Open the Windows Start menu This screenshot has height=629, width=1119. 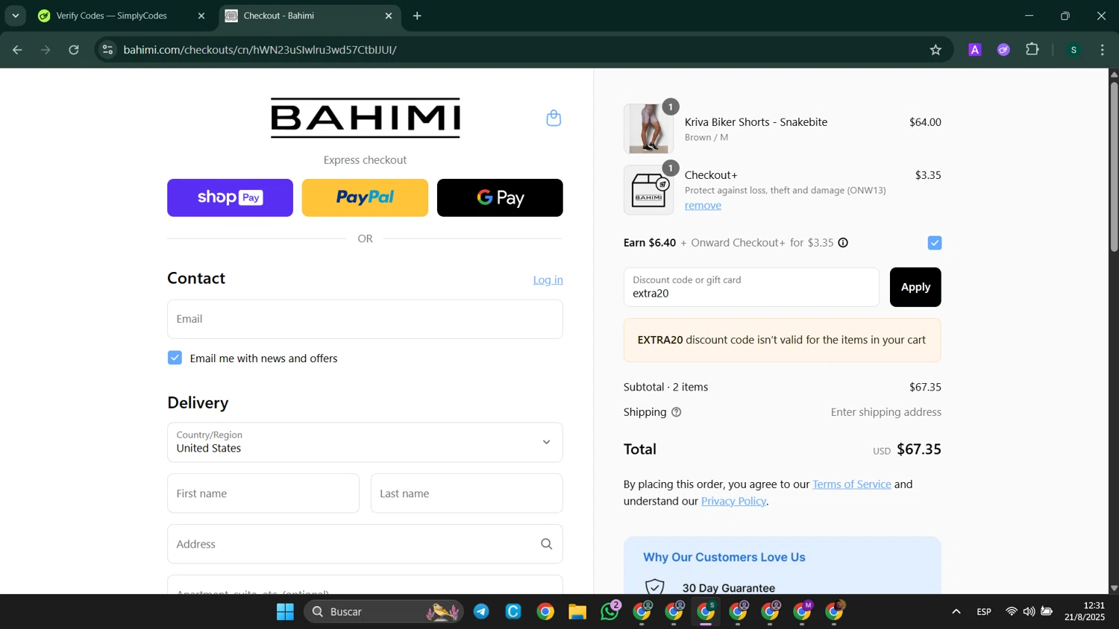285,612
